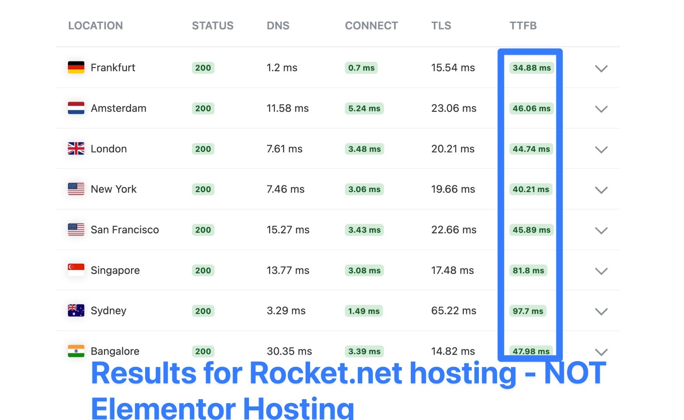Image resolution: width=684 pixels, height=420 pixels.
Task: Click the Singapore flag icon
Action: pos(76,270)
